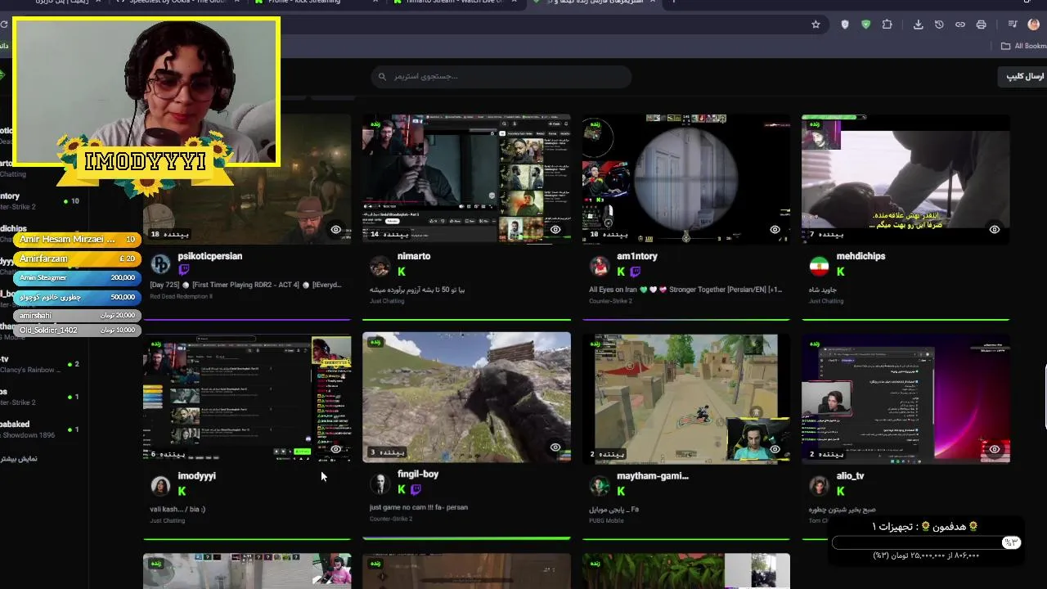Open the am1ntory sniper-scope stream thumbnail

[x=686, y=178]
